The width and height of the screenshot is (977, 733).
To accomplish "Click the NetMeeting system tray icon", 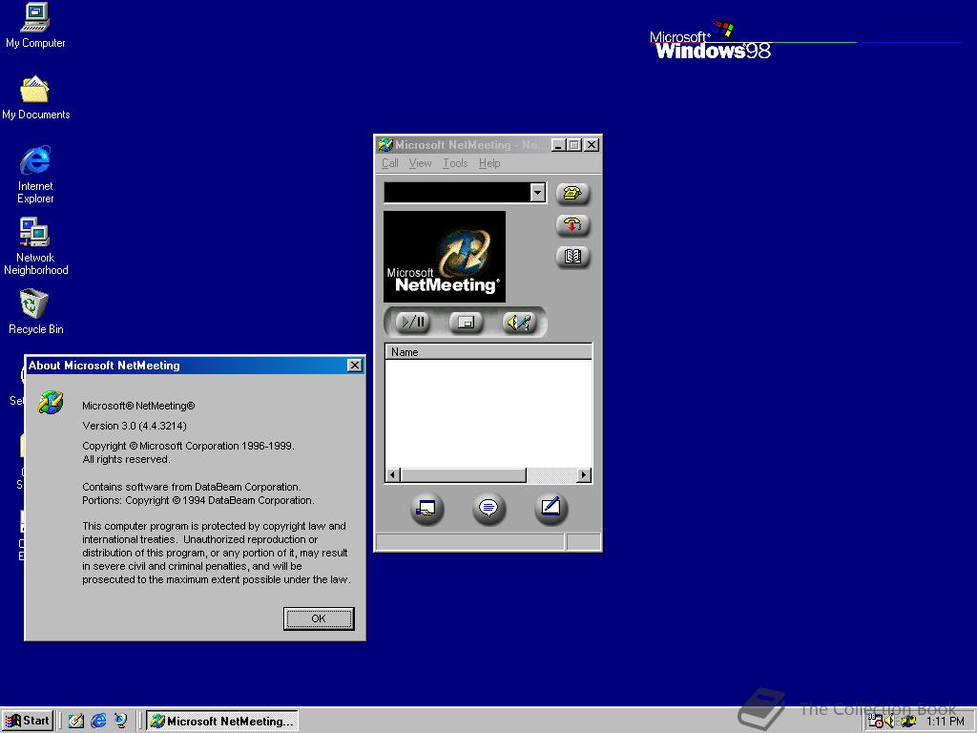I will (x=908, y=722).
